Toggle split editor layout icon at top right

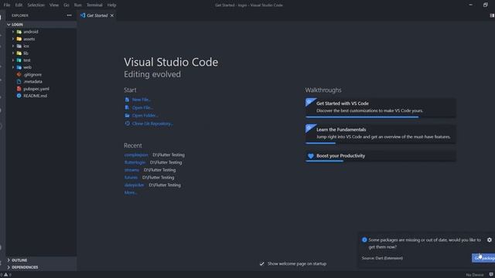(x=492, y=15)
